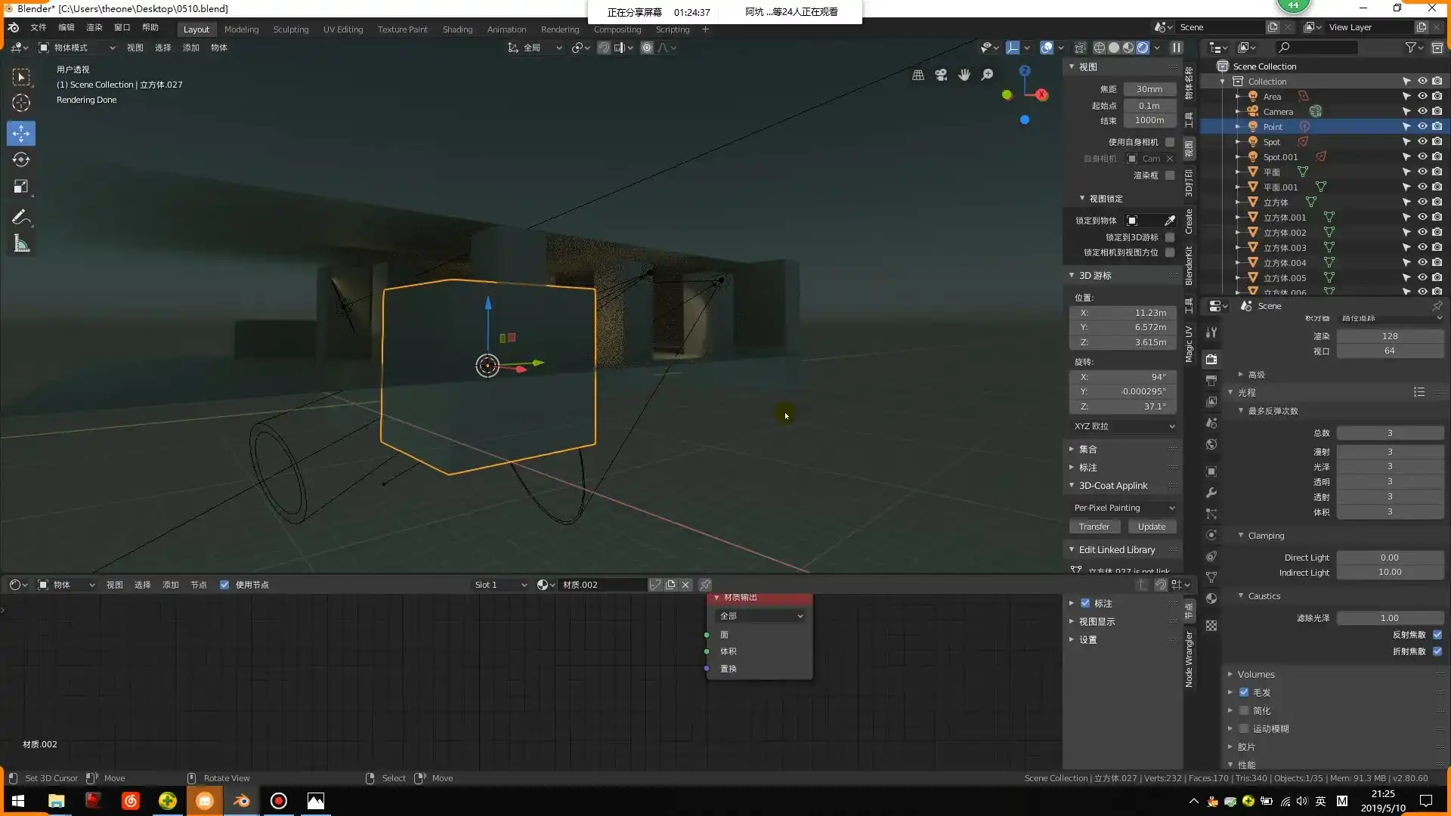Viewport: 1451px width, 816px height.
Task: Select the Scale tool in the toolbar
Action: tap(21, 187)
